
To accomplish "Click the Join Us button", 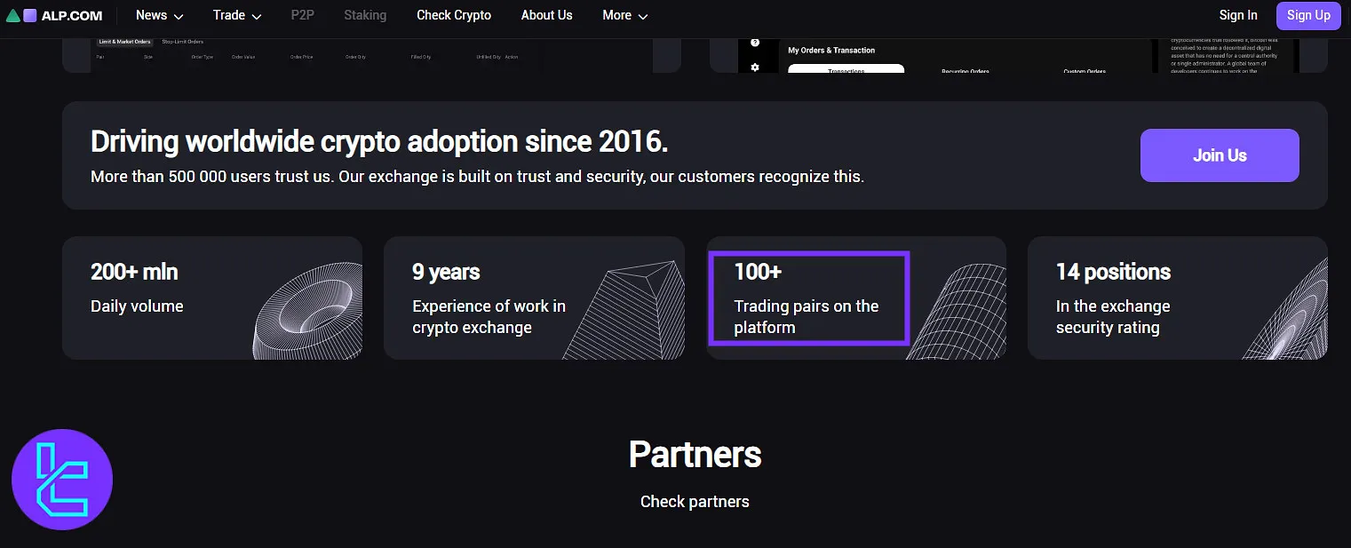I will [1219, 155].
